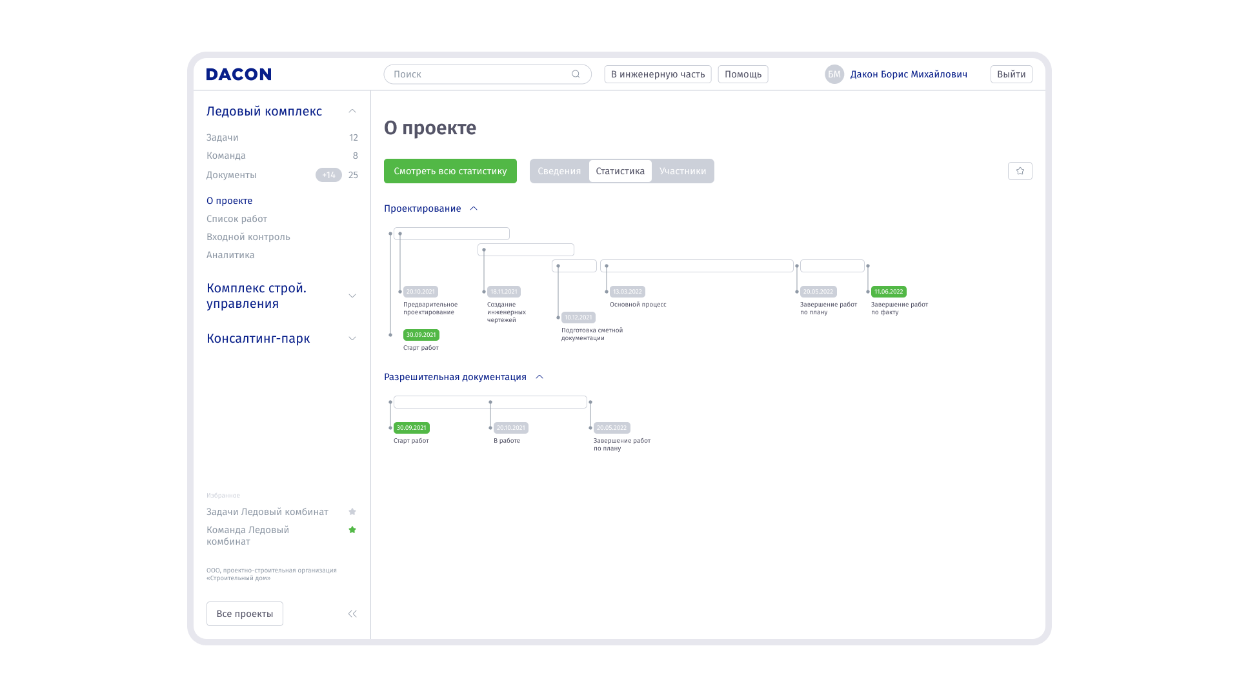The image size is (1239, 697).
Task: Open Входной контроль in sidebar
Action: pos(248,237)
